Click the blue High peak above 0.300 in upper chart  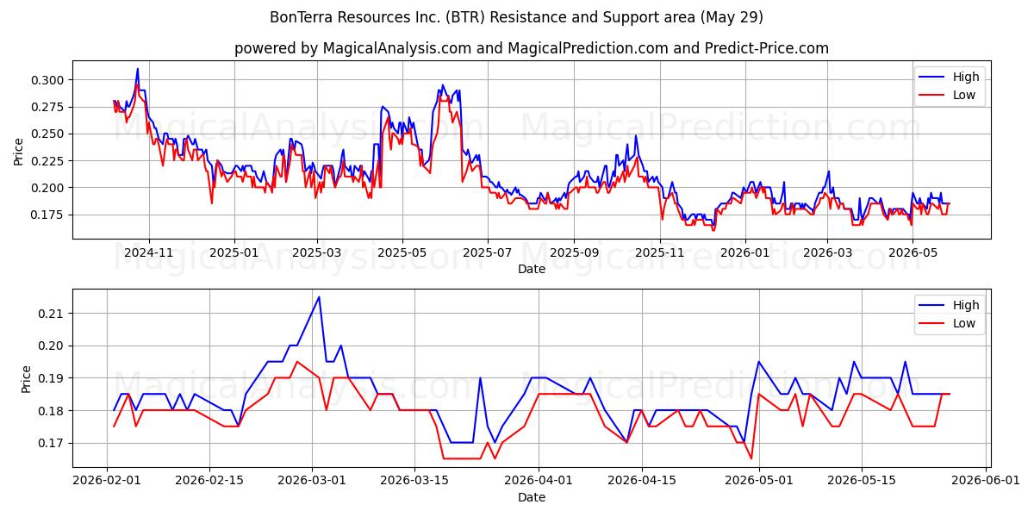(137, 69)
